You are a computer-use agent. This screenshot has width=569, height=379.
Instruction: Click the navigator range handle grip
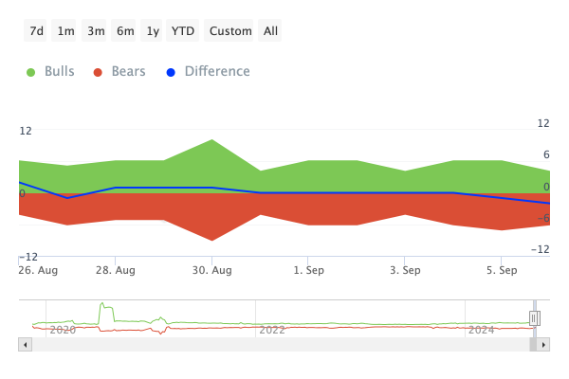[x=534, y=318]
